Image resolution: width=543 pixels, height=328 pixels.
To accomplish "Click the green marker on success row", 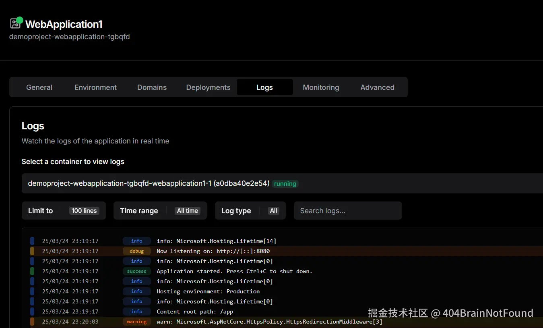I will click(32, 271).
